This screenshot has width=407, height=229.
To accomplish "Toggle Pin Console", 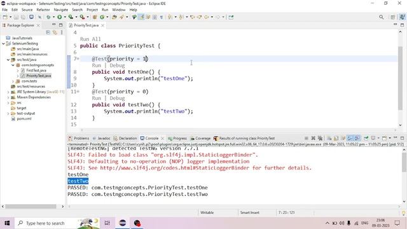I will click(366, 138).
